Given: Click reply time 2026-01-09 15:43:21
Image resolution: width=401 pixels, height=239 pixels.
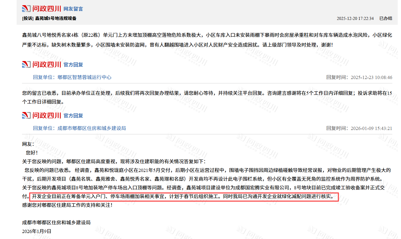Looking at the screenshot, I should click(x=371, y=128).
